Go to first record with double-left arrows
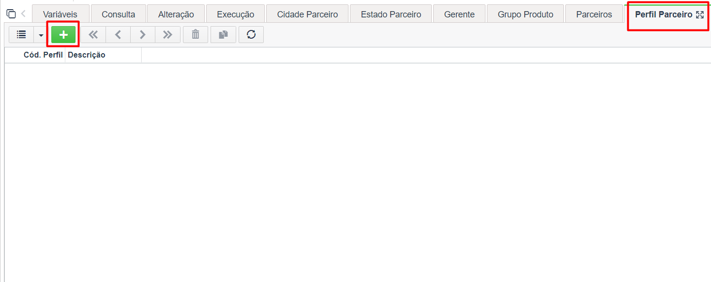The height and width of the screenshot is (282, 711). (93, 35)
